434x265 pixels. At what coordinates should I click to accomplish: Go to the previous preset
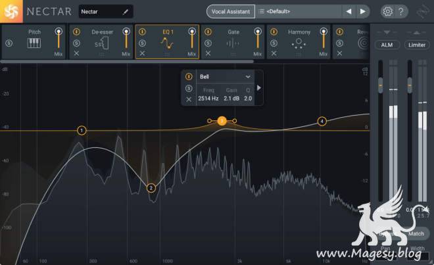click(349, 12)
